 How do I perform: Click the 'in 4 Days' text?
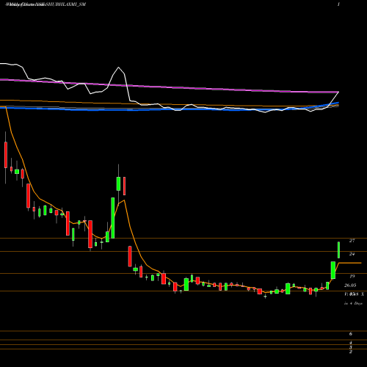(353, 303)
